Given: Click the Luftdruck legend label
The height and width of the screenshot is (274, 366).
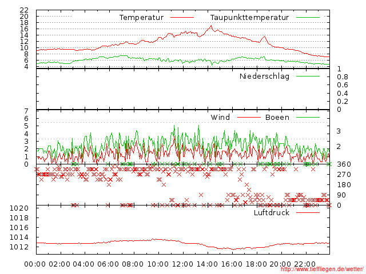Looking at the screenshot, I should pyautogui.click(x=272, y=212).
